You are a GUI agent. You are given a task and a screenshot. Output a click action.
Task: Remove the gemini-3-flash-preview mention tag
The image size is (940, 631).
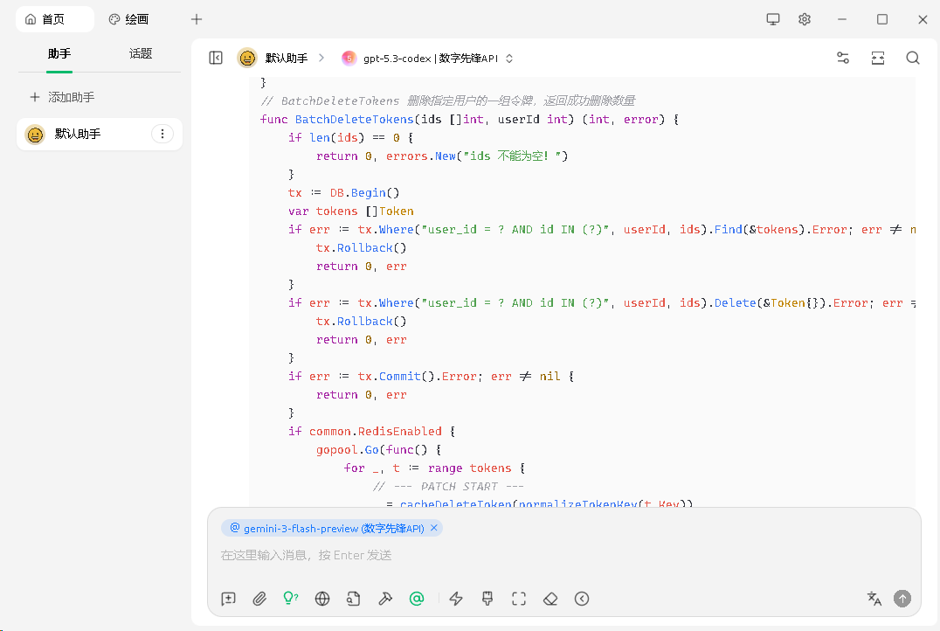click(x=433, y=528)
